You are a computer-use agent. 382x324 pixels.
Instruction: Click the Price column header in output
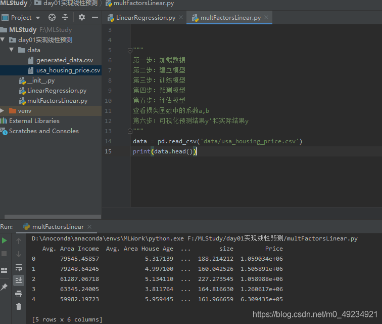pos(274,249)
